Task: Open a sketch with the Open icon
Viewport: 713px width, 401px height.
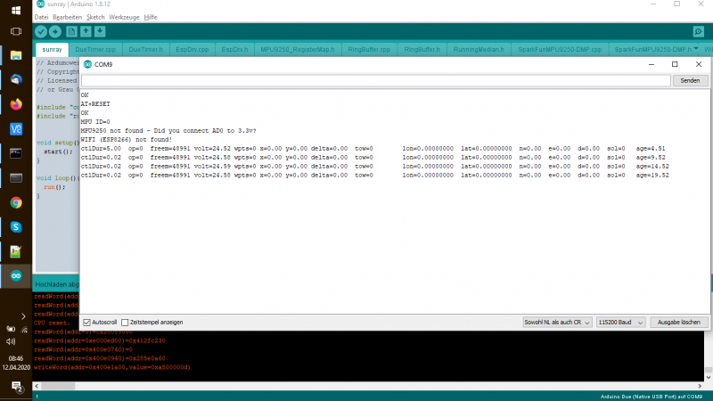Action: click(86, 31)
